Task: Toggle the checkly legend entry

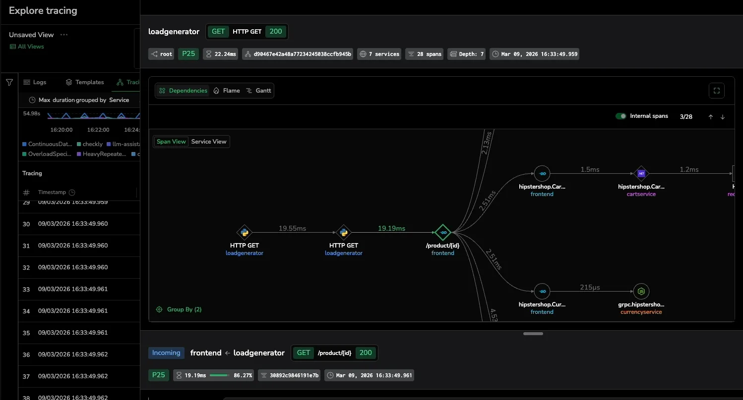Action: point(89,144)
